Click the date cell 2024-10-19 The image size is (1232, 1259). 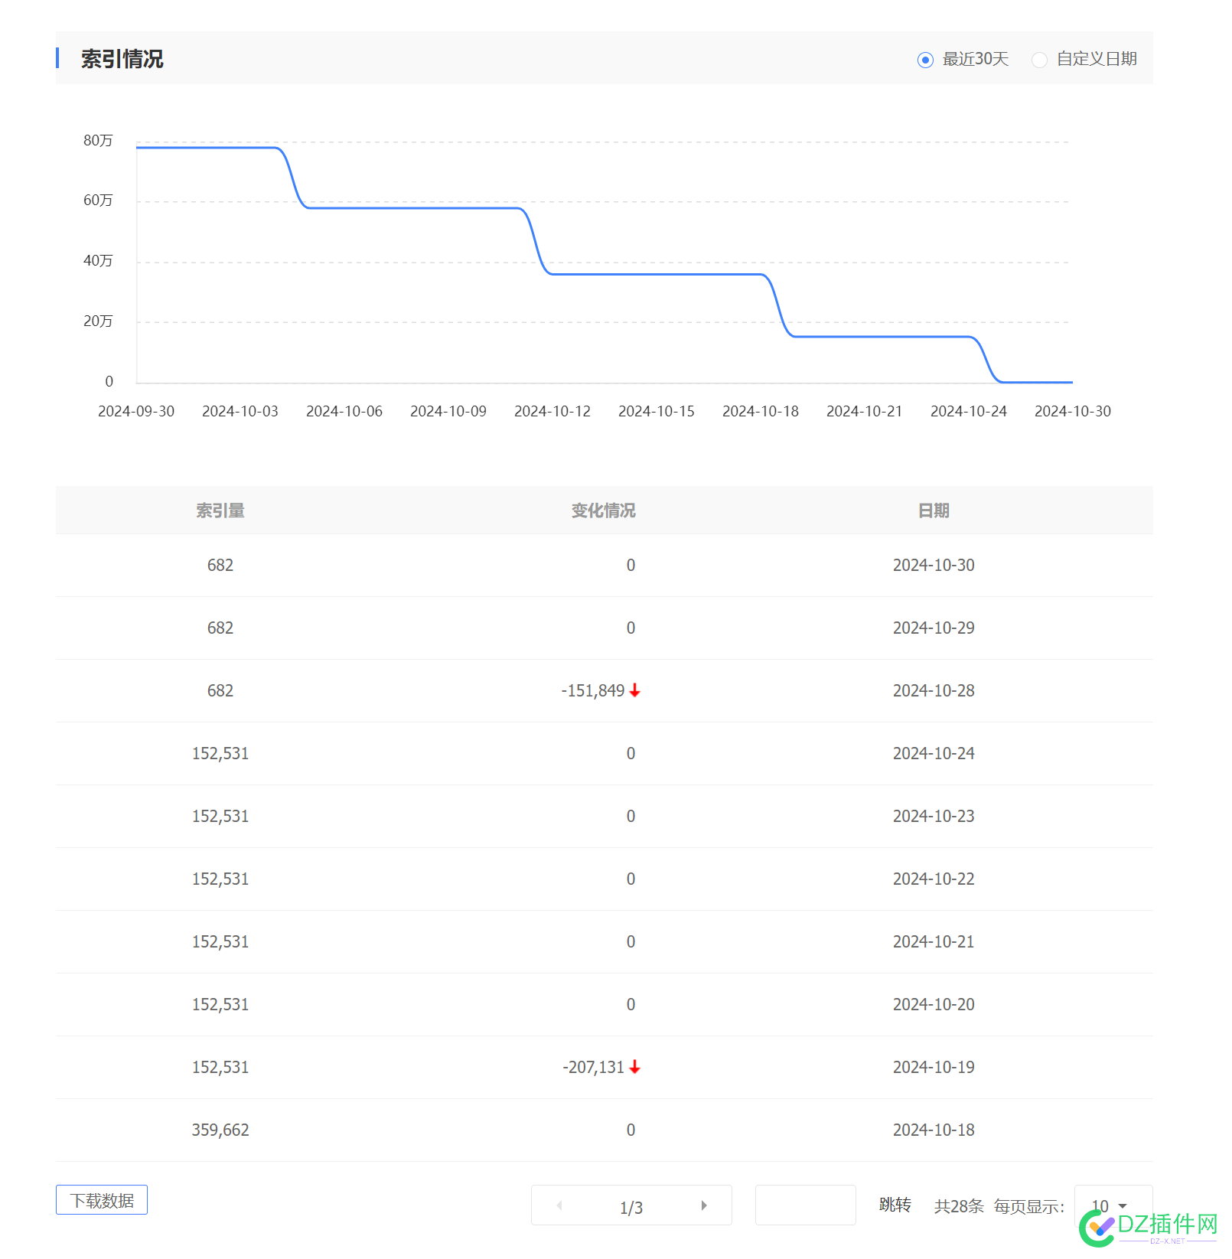934,1067
